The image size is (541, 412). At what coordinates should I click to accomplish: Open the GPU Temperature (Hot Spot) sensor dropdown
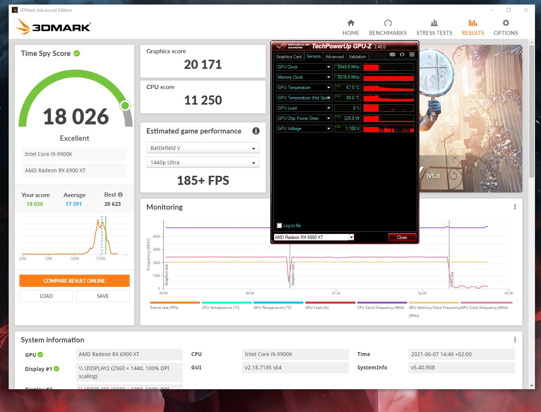(x=328, y=98)
